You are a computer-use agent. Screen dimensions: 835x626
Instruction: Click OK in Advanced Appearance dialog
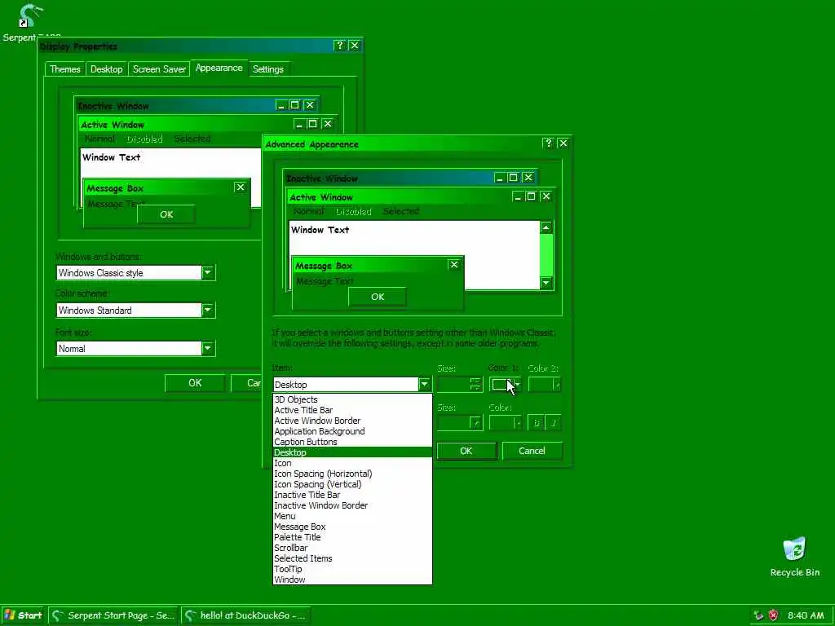coord(466,451)
